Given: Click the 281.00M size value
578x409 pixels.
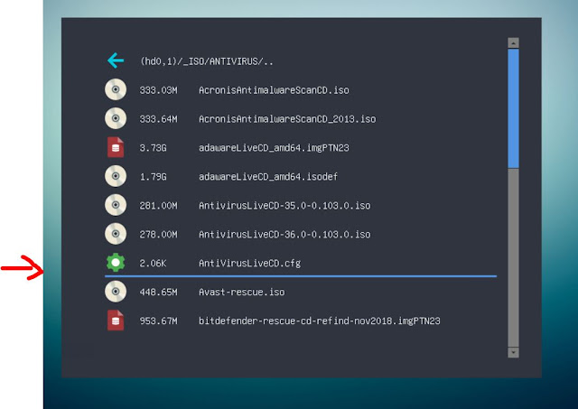Looking at the screenshot, I should (159, 205).
